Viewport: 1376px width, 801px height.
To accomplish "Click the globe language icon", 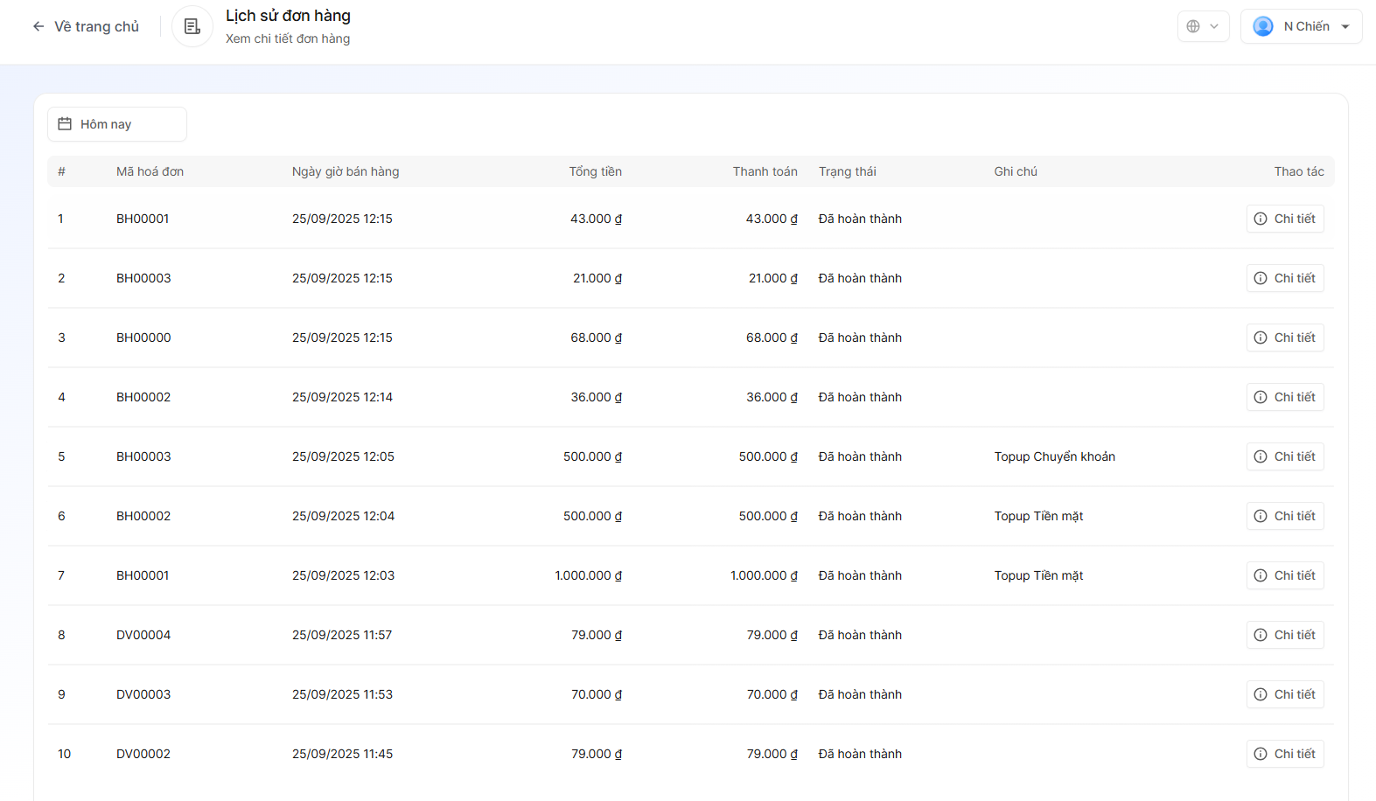I will [x=1193, y=26].
